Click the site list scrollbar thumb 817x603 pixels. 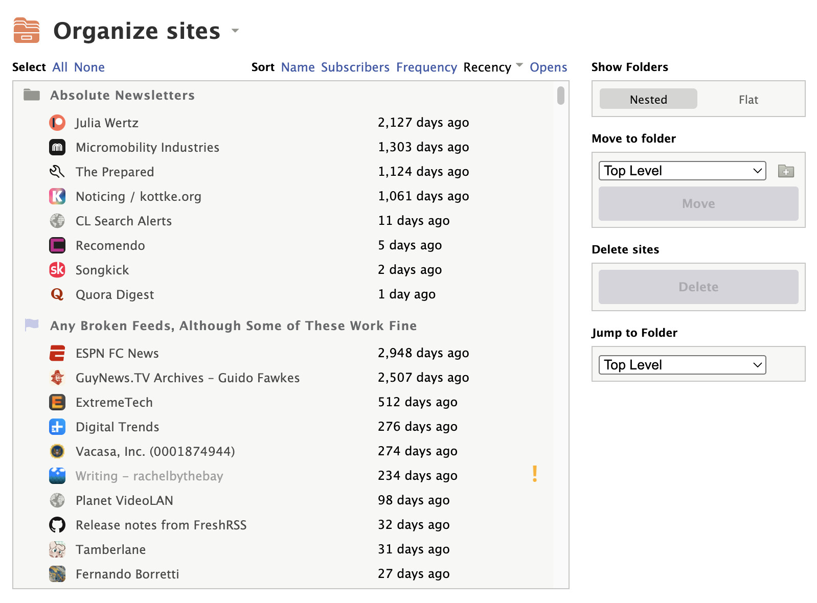pyautogui.click(x=561, y=96)
